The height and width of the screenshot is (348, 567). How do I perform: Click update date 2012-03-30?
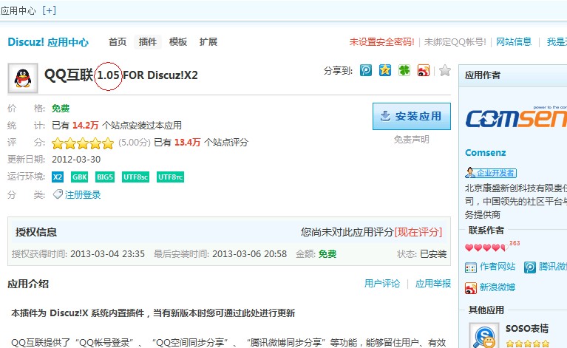click(76, 160)
